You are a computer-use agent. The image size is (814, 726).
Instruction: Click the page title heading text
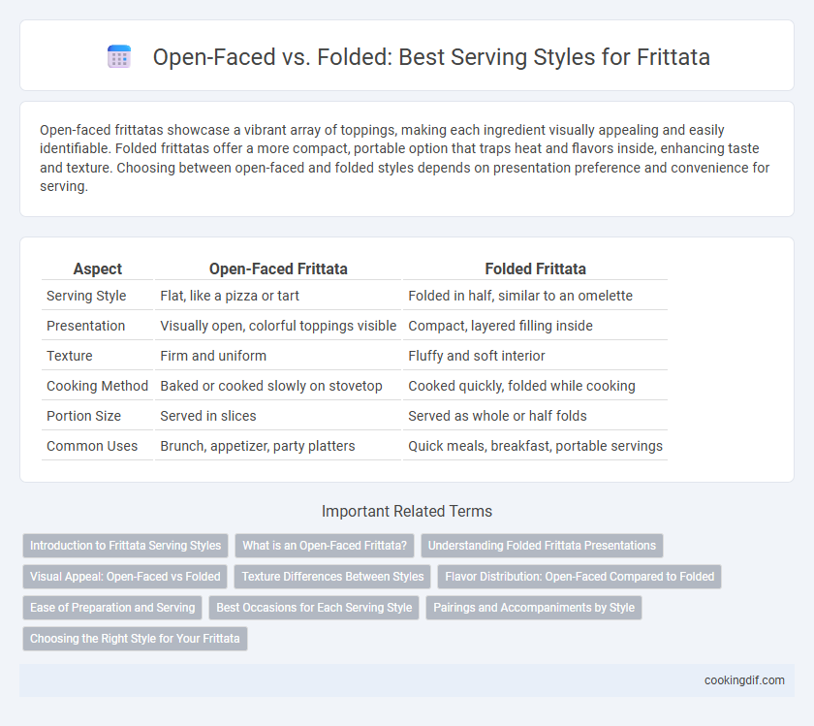pos(431,56)
